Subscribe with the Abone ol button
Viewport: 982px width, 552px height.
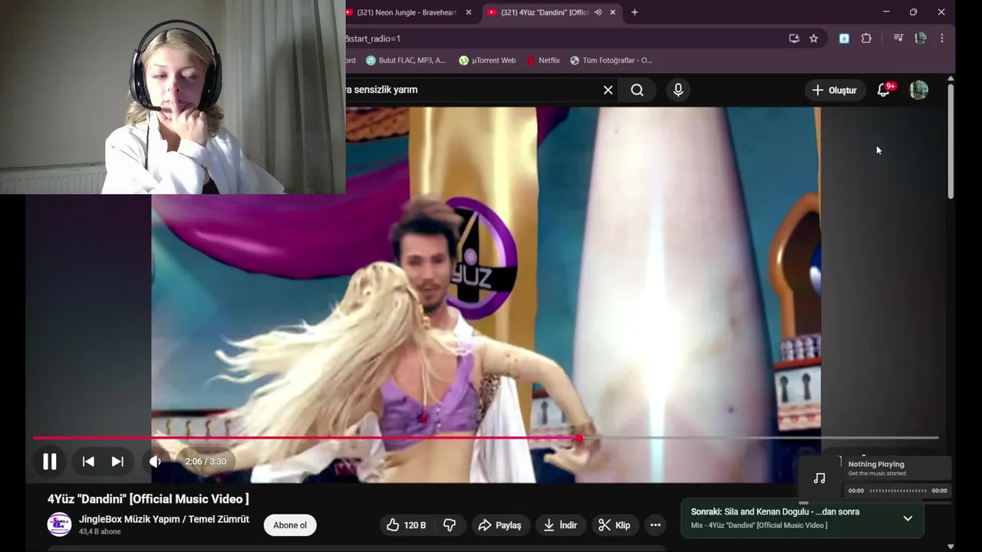[290, 525]
